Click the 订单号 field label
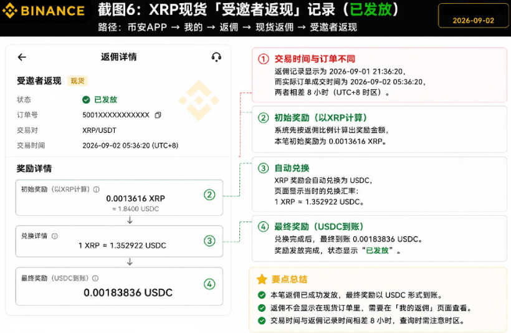The width and height of the screenshot is (511, 333). [27, 115]
